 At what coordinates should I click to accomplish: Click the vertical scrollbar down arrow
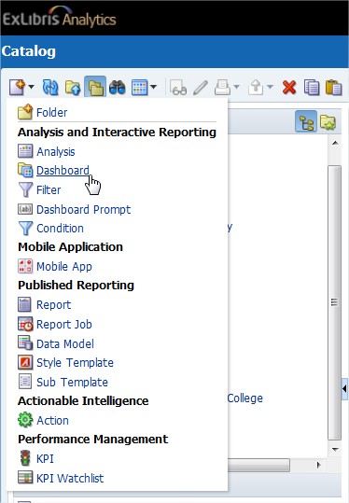(x=335, y=450)
